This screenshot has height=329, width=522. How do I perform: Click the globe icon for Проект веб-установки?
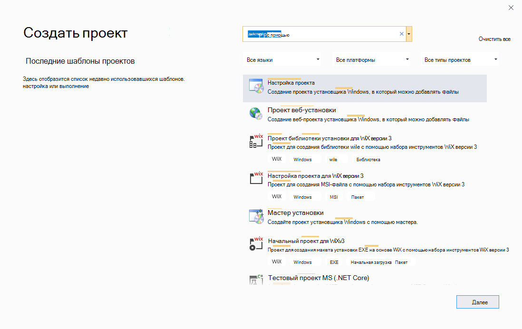pos(256,114)
